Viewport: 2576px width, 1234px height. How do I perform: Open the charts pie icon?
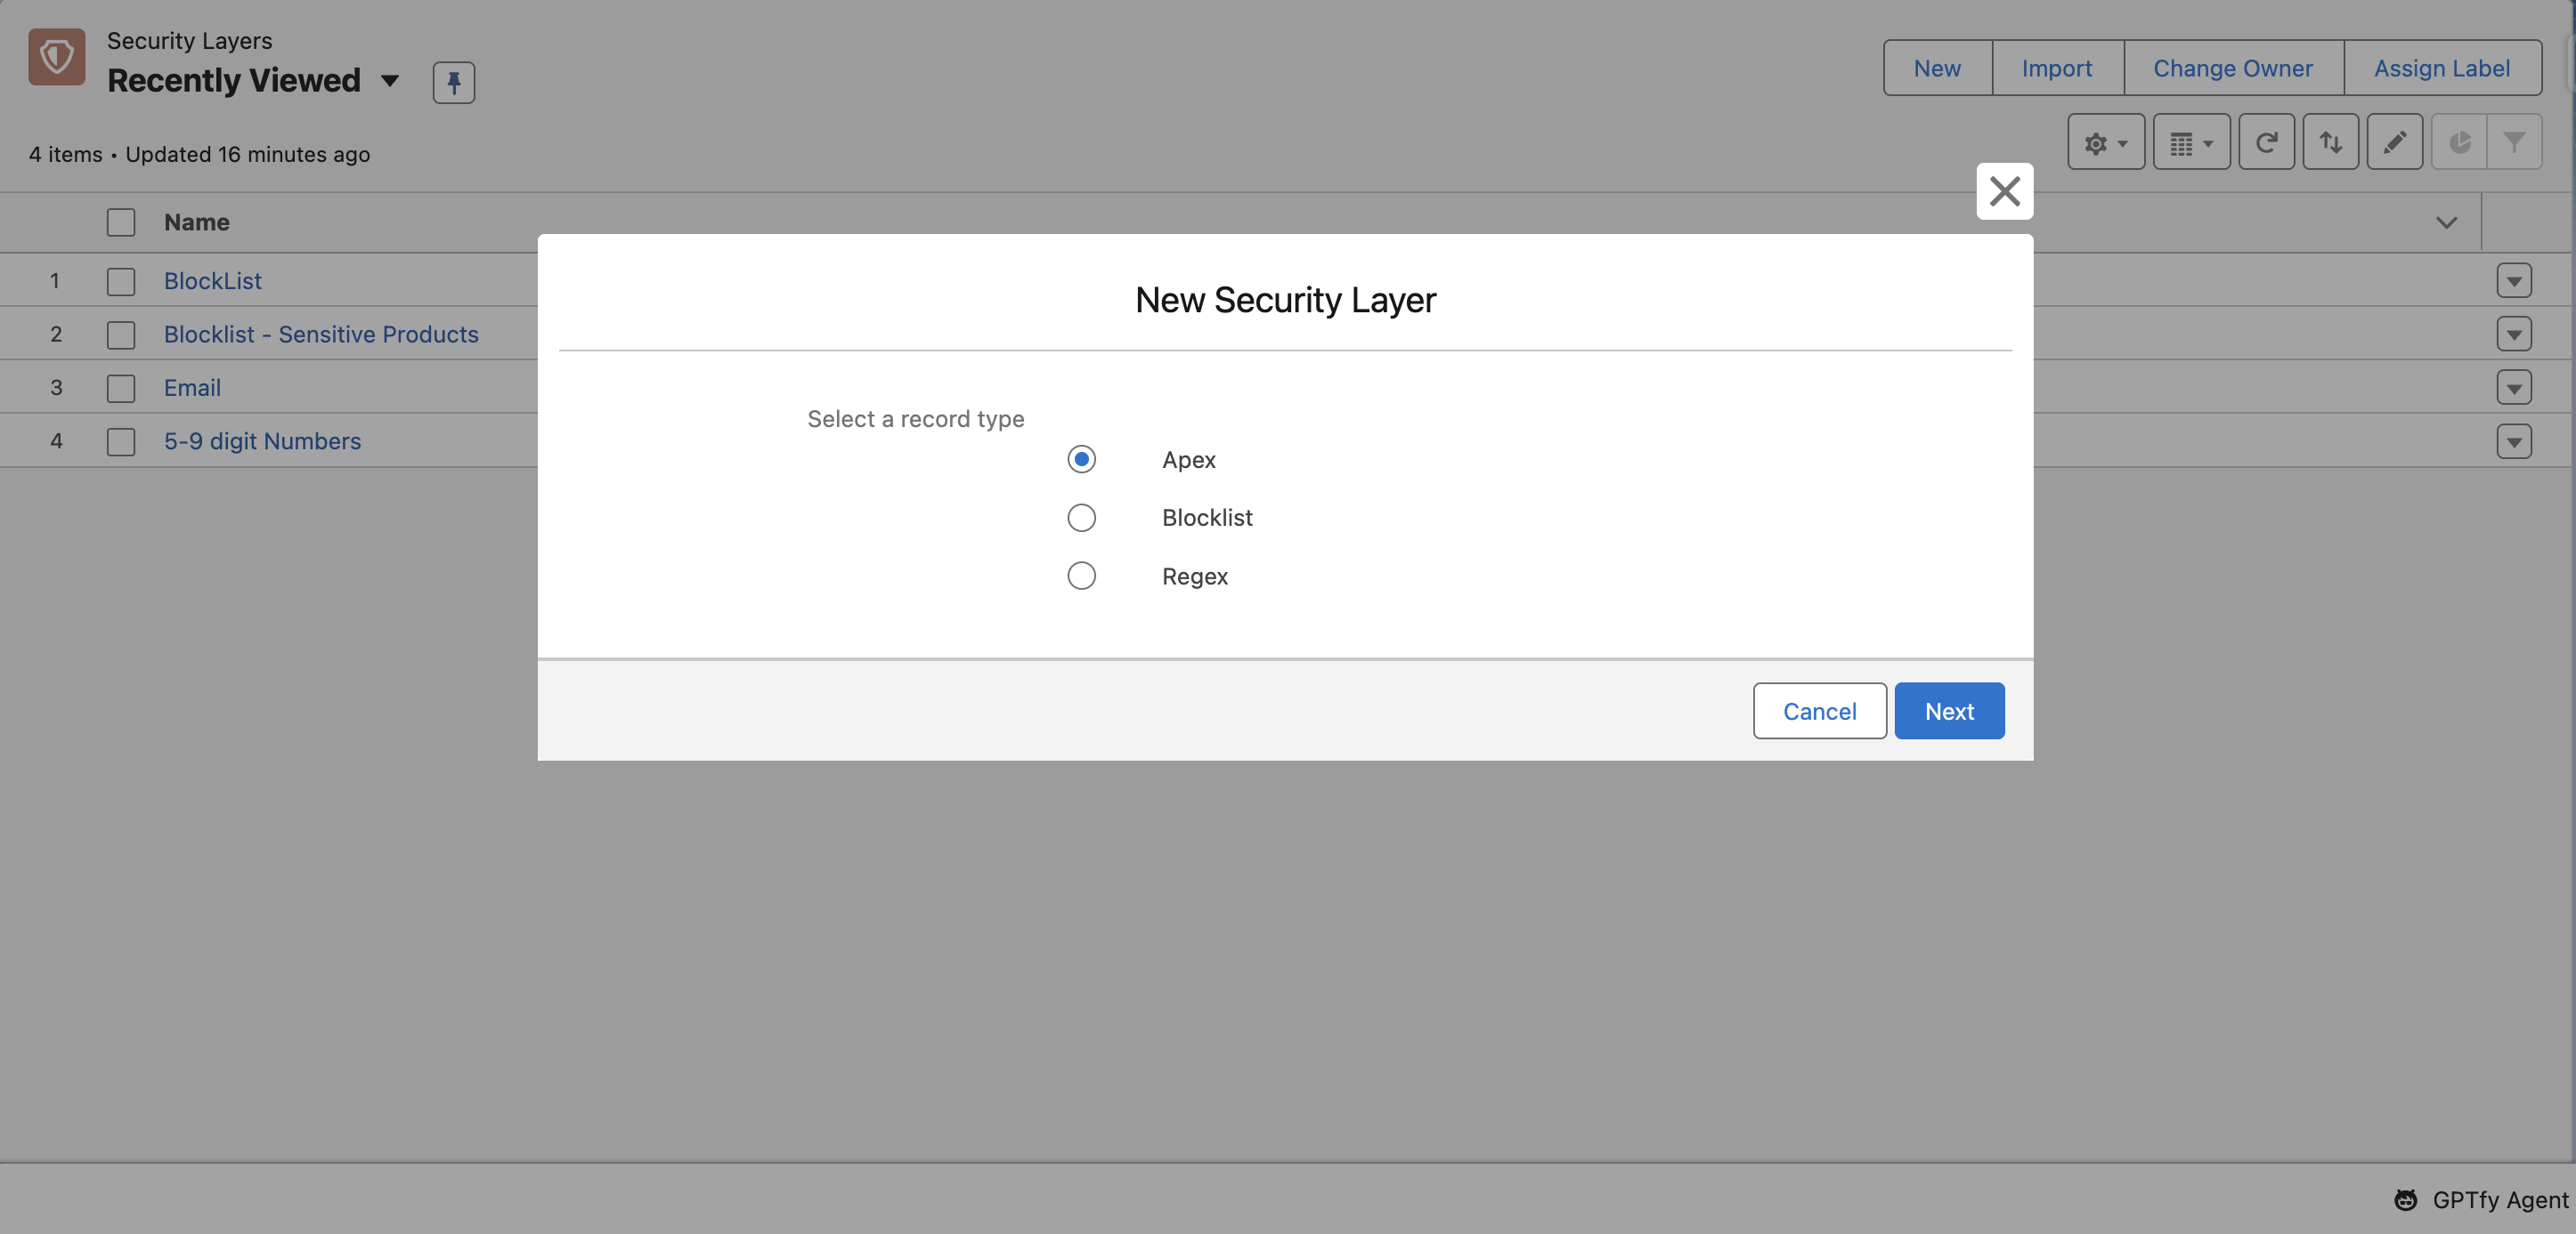[x=2459, y=143]
